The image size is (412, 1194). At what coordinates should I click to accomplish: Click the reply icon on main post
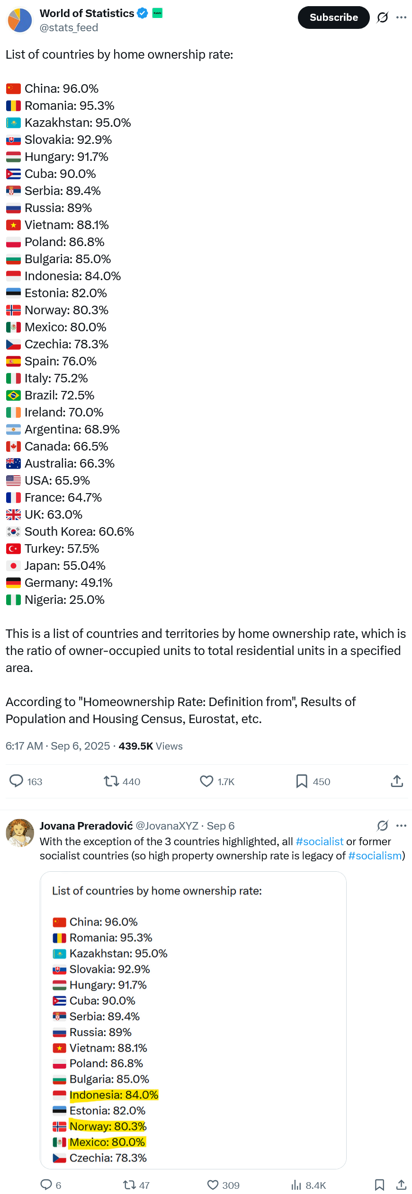coord(17,781)
